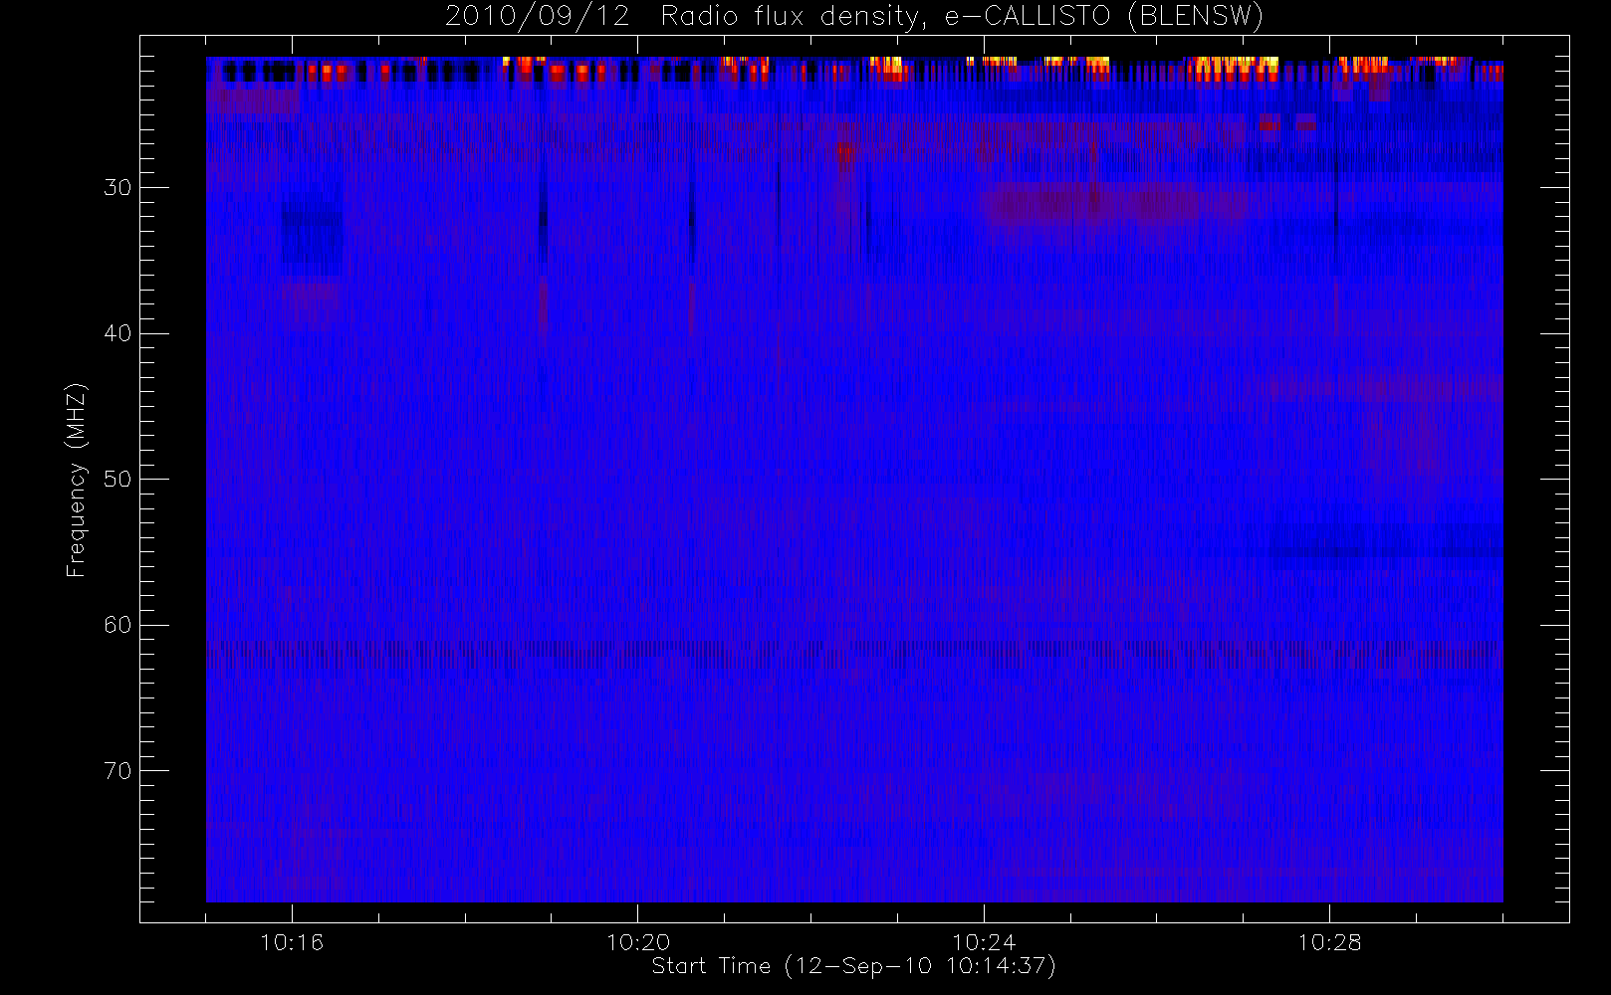Click the 'Frequency (MHZ)' y-axis label
The width and height of the screenshot is (1611, 995).
[77, 480]
